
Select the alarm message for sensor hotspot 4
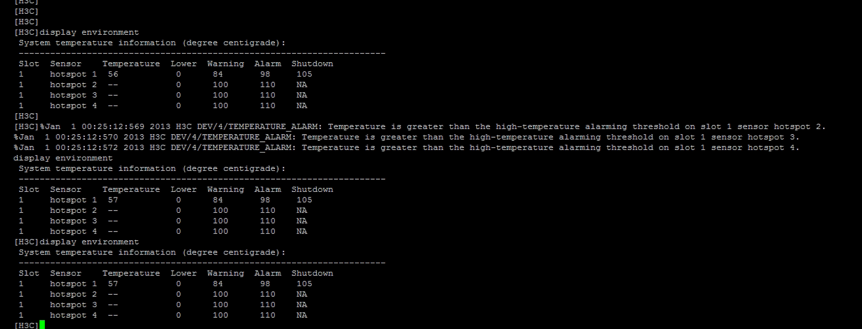tap(550, 147)
